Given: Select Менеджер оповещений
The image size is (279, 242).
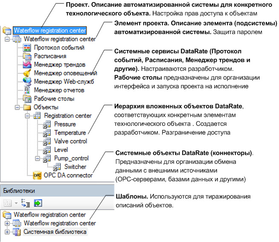Looking at the screenshot, I should (65, 73).
